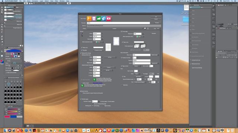The height and width of the screenshot is (133, 238).
Task: Open the Window menu
Action: coord(62,1)
